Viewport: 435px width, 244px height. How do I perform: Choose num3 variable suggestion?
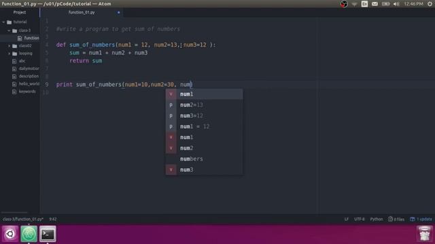204,169
